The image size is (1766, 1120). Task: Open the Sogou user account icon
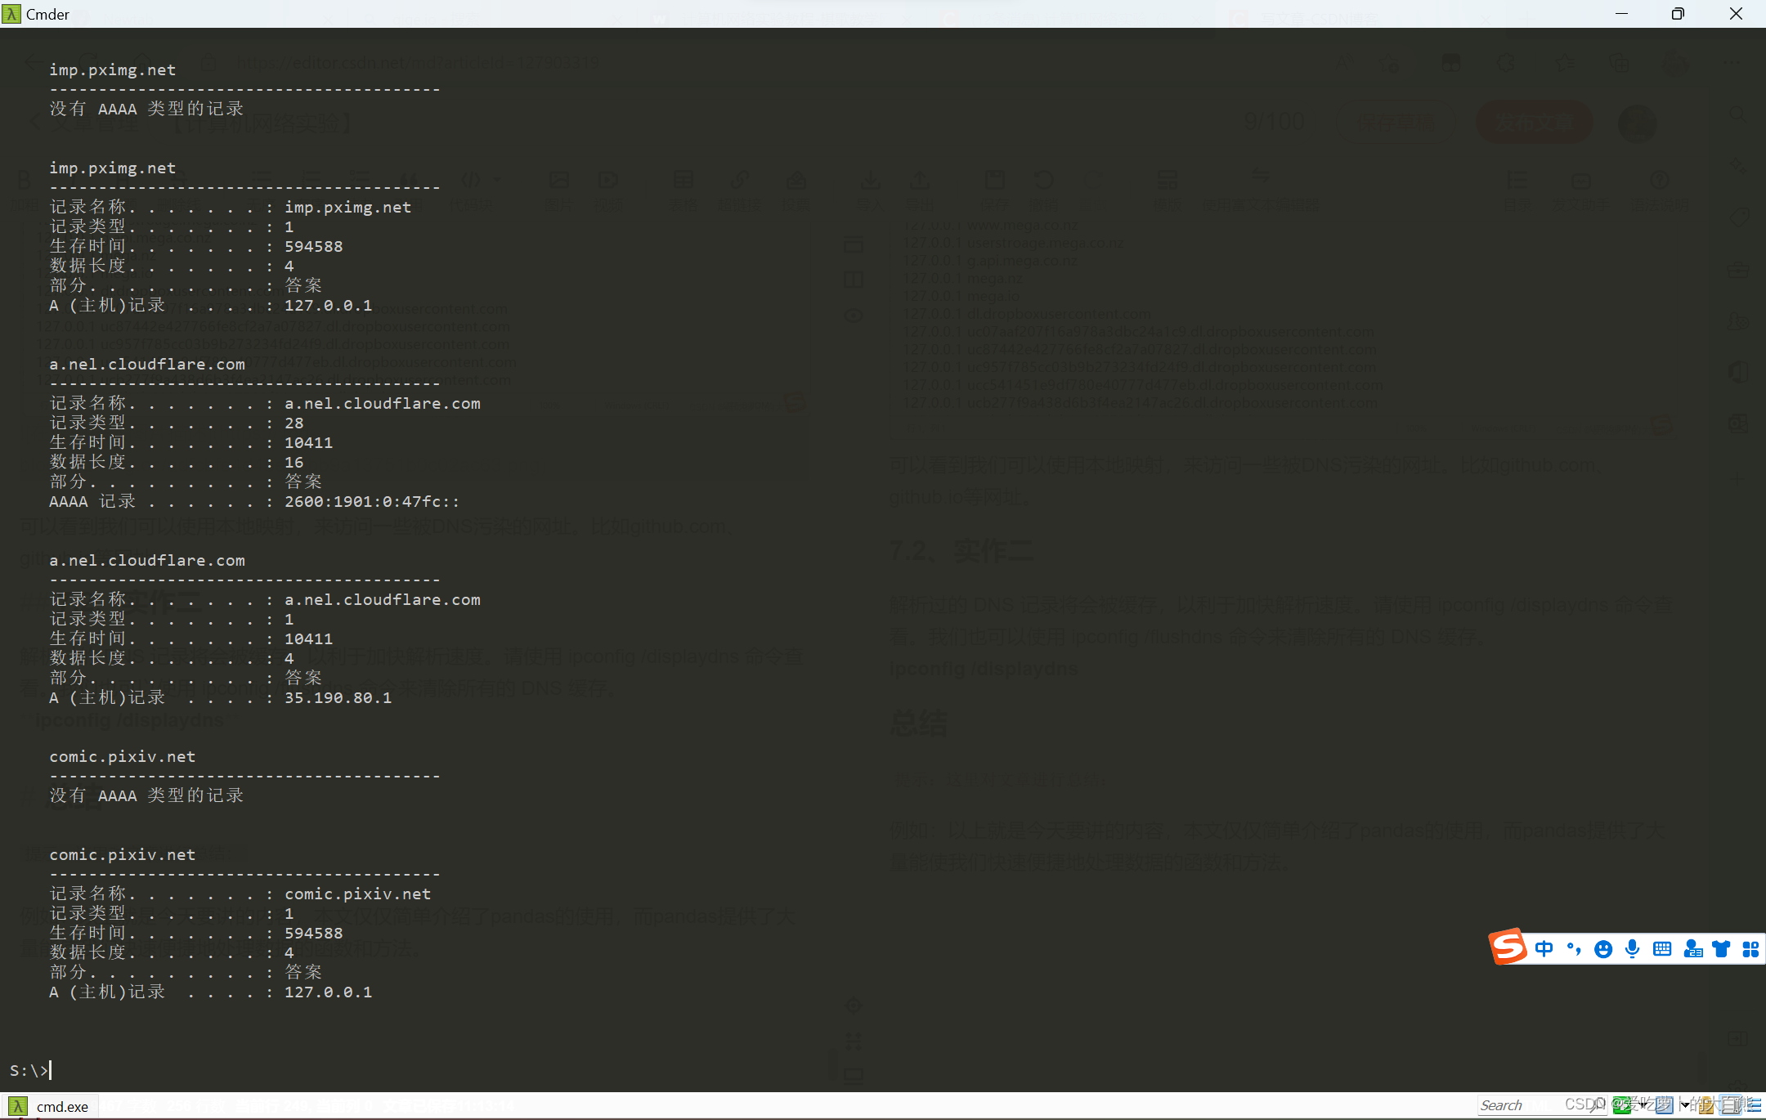click(x=1692, y=949)
